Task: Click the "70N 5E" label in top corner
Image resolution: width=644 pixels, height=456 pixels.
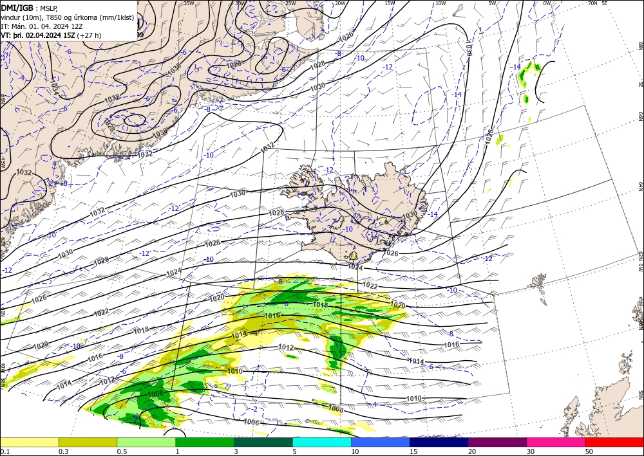Action: tap(598, 3)
